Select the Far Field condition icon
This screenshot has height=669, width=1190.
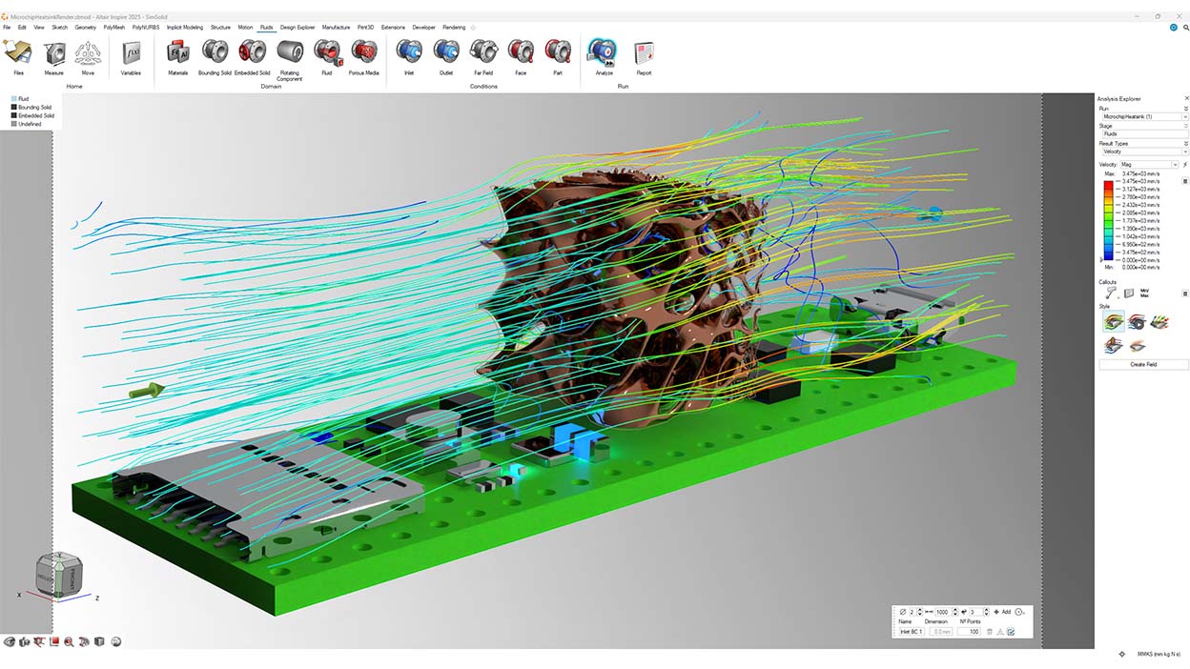pos(482,52)
